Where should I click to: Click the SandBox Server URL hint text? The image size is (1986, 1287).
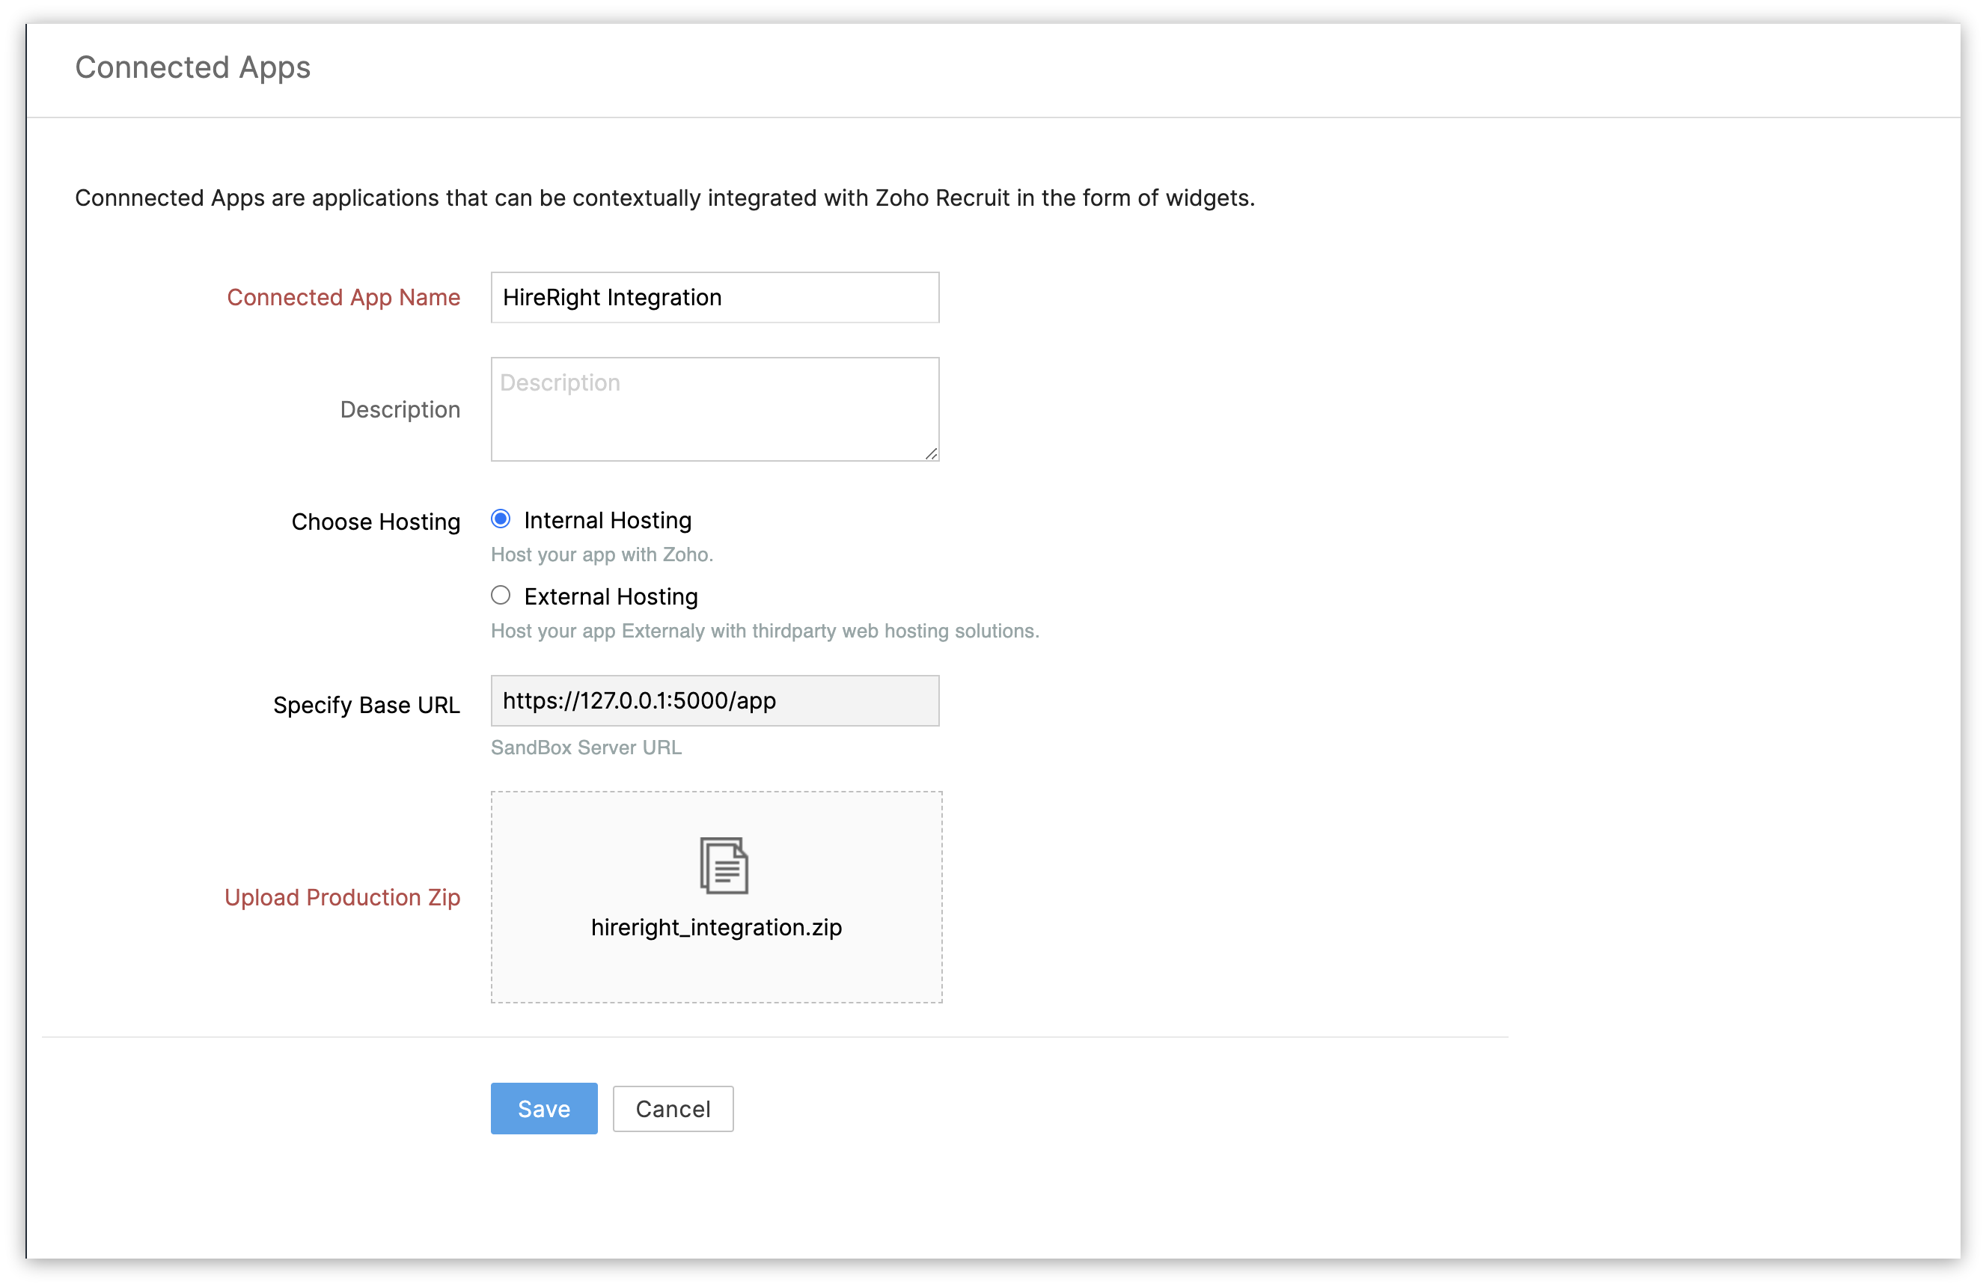(586, 748)
